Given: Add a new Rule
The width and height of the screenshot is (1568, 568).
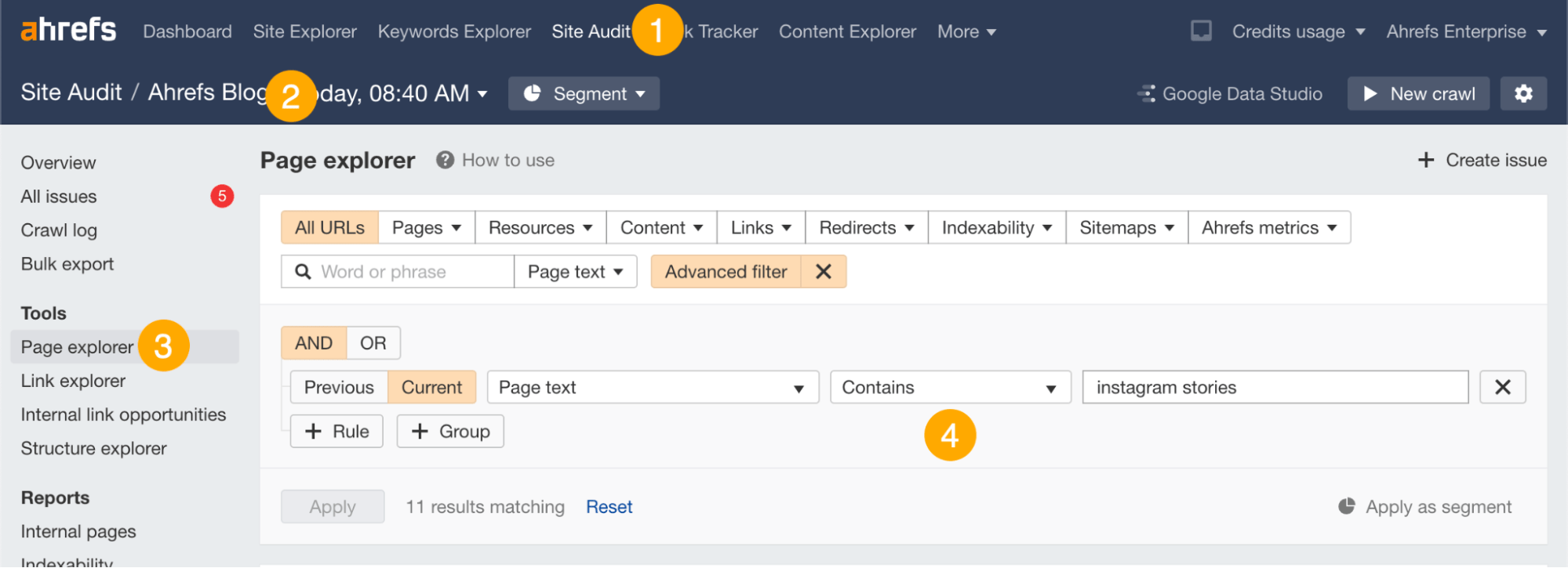Looking at the screenshot, I should [x=337, y=431].
